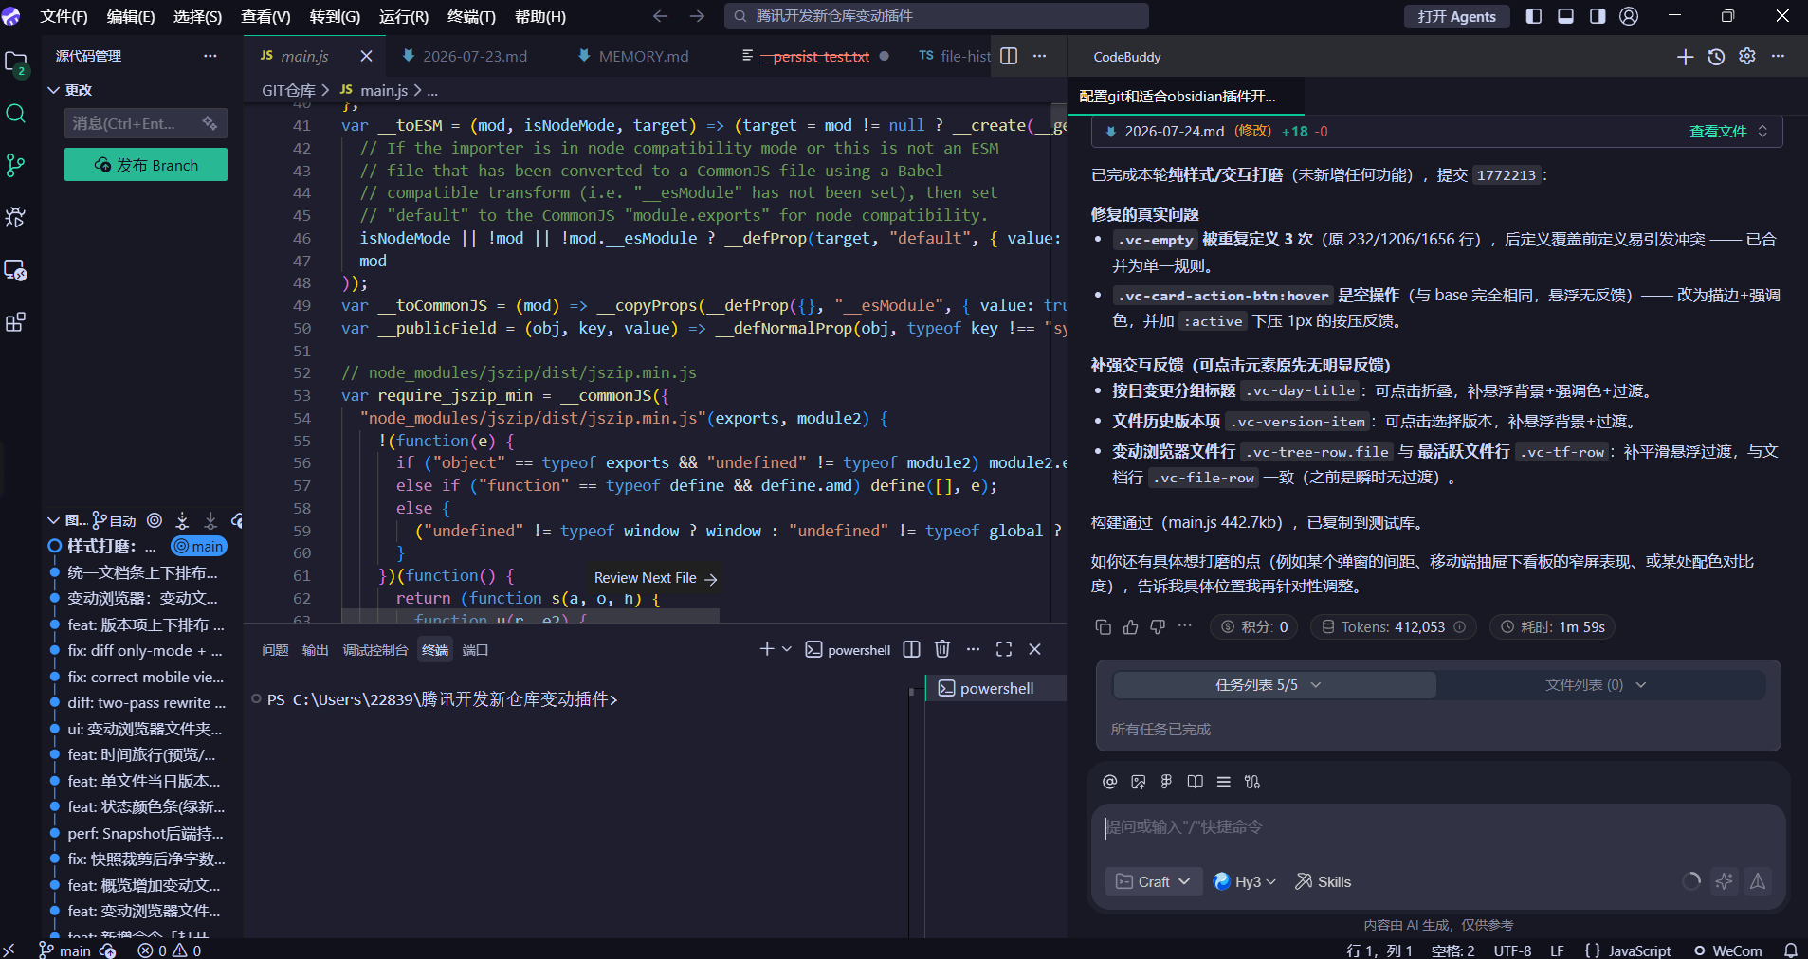This screenshot has width=1808, height=959.
Task: Send the chat message with the arrow button
Action: [1758, 881]
